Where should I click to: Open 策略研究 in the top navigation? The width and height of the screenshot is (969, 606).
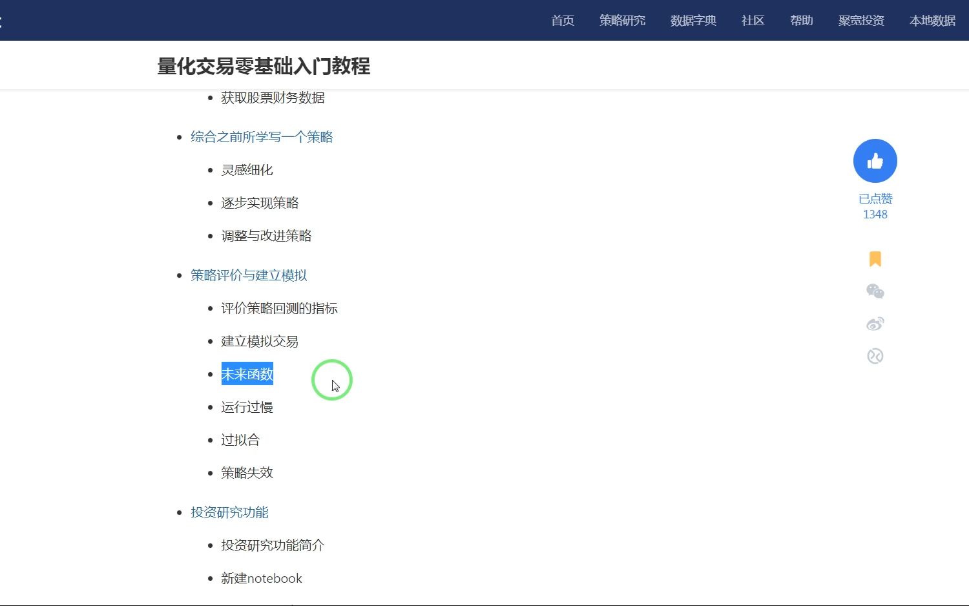pyautogui.click(x=622, y=21)
